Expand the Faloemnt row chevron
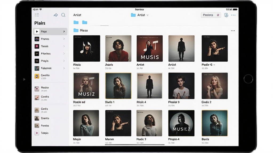The width and height of the screenshot is (273, 153). (64, 68)
